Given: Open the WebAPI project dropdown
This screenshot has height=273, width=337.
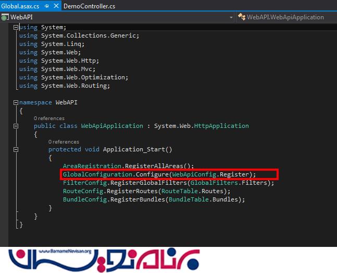Looking at the screenshot, I should pos(231,17).
